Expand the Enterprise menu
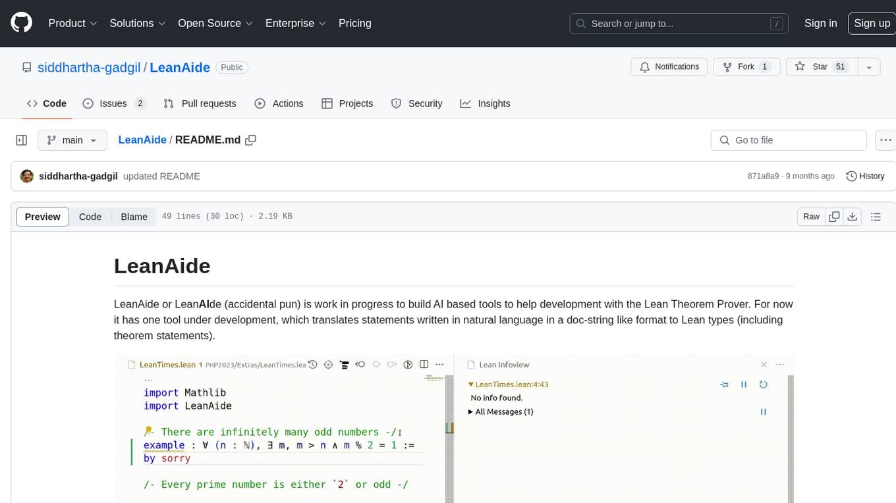The width and height of the screenshot is (896, 503). click(x=296, y=23)
